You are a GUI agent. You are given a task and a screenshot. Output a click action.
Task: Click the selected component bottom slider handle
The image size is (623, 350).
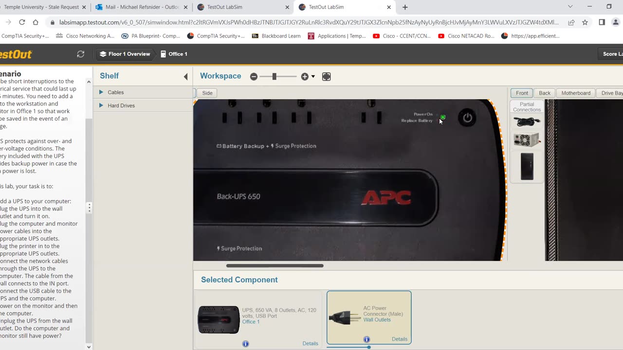click(x=369, y=347)
